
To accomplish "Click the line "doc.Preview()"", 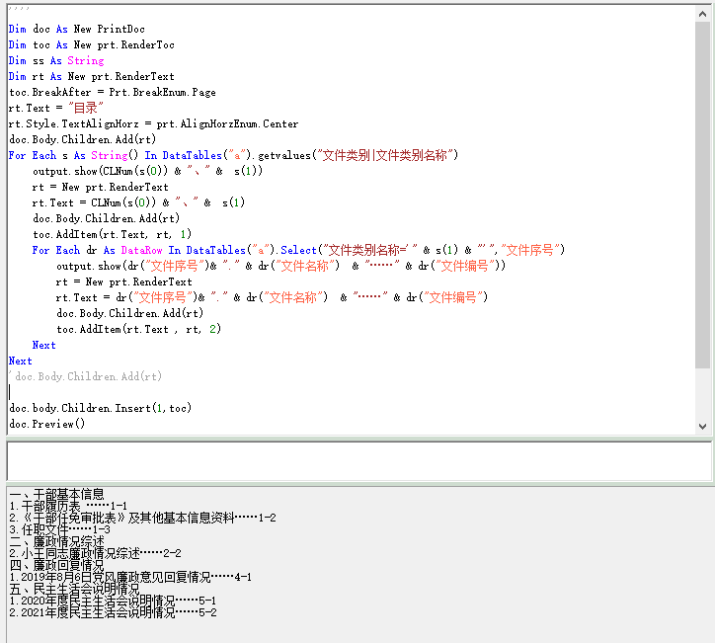I will click(x=47, y=424).
